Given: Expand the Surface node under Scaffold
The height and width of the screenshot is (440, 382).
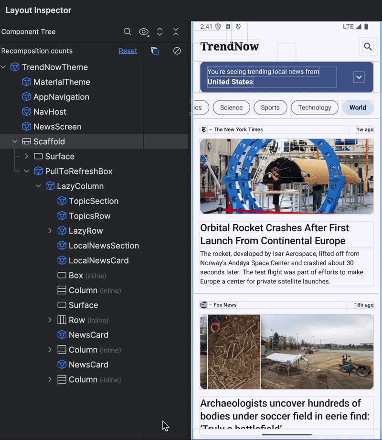Looking at the screenshot, I should click(x=26, y=156).
